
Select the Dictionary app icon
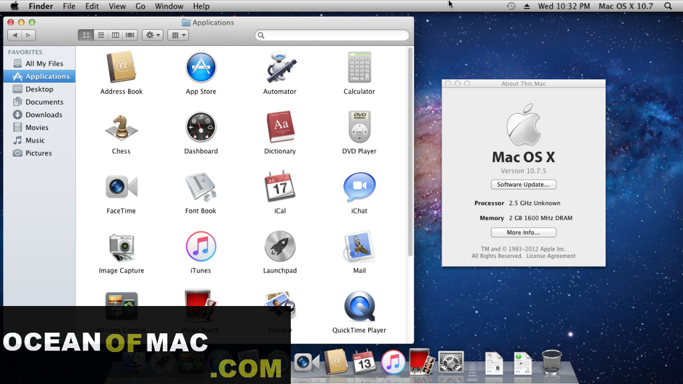click(280, 127)
